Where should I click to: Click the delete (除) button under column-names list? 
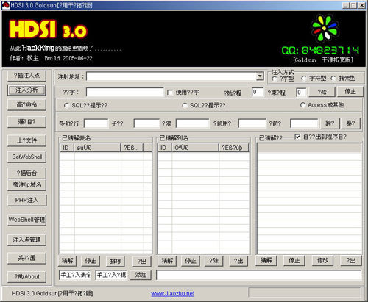tap(214, 261)
